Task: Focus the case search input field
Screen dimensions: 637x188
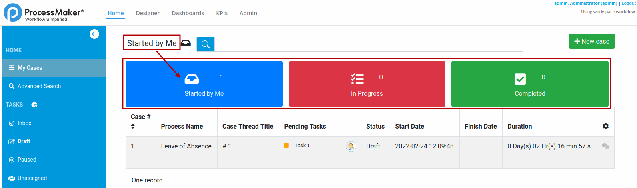Action: pos(369,44)
